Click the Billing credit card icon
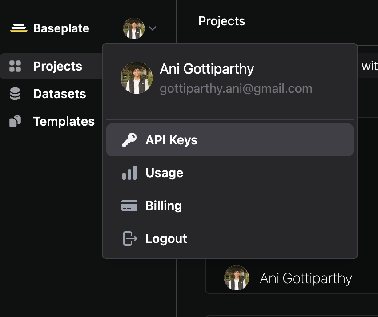Screen dimensions: 378x317 click(129, 206)
